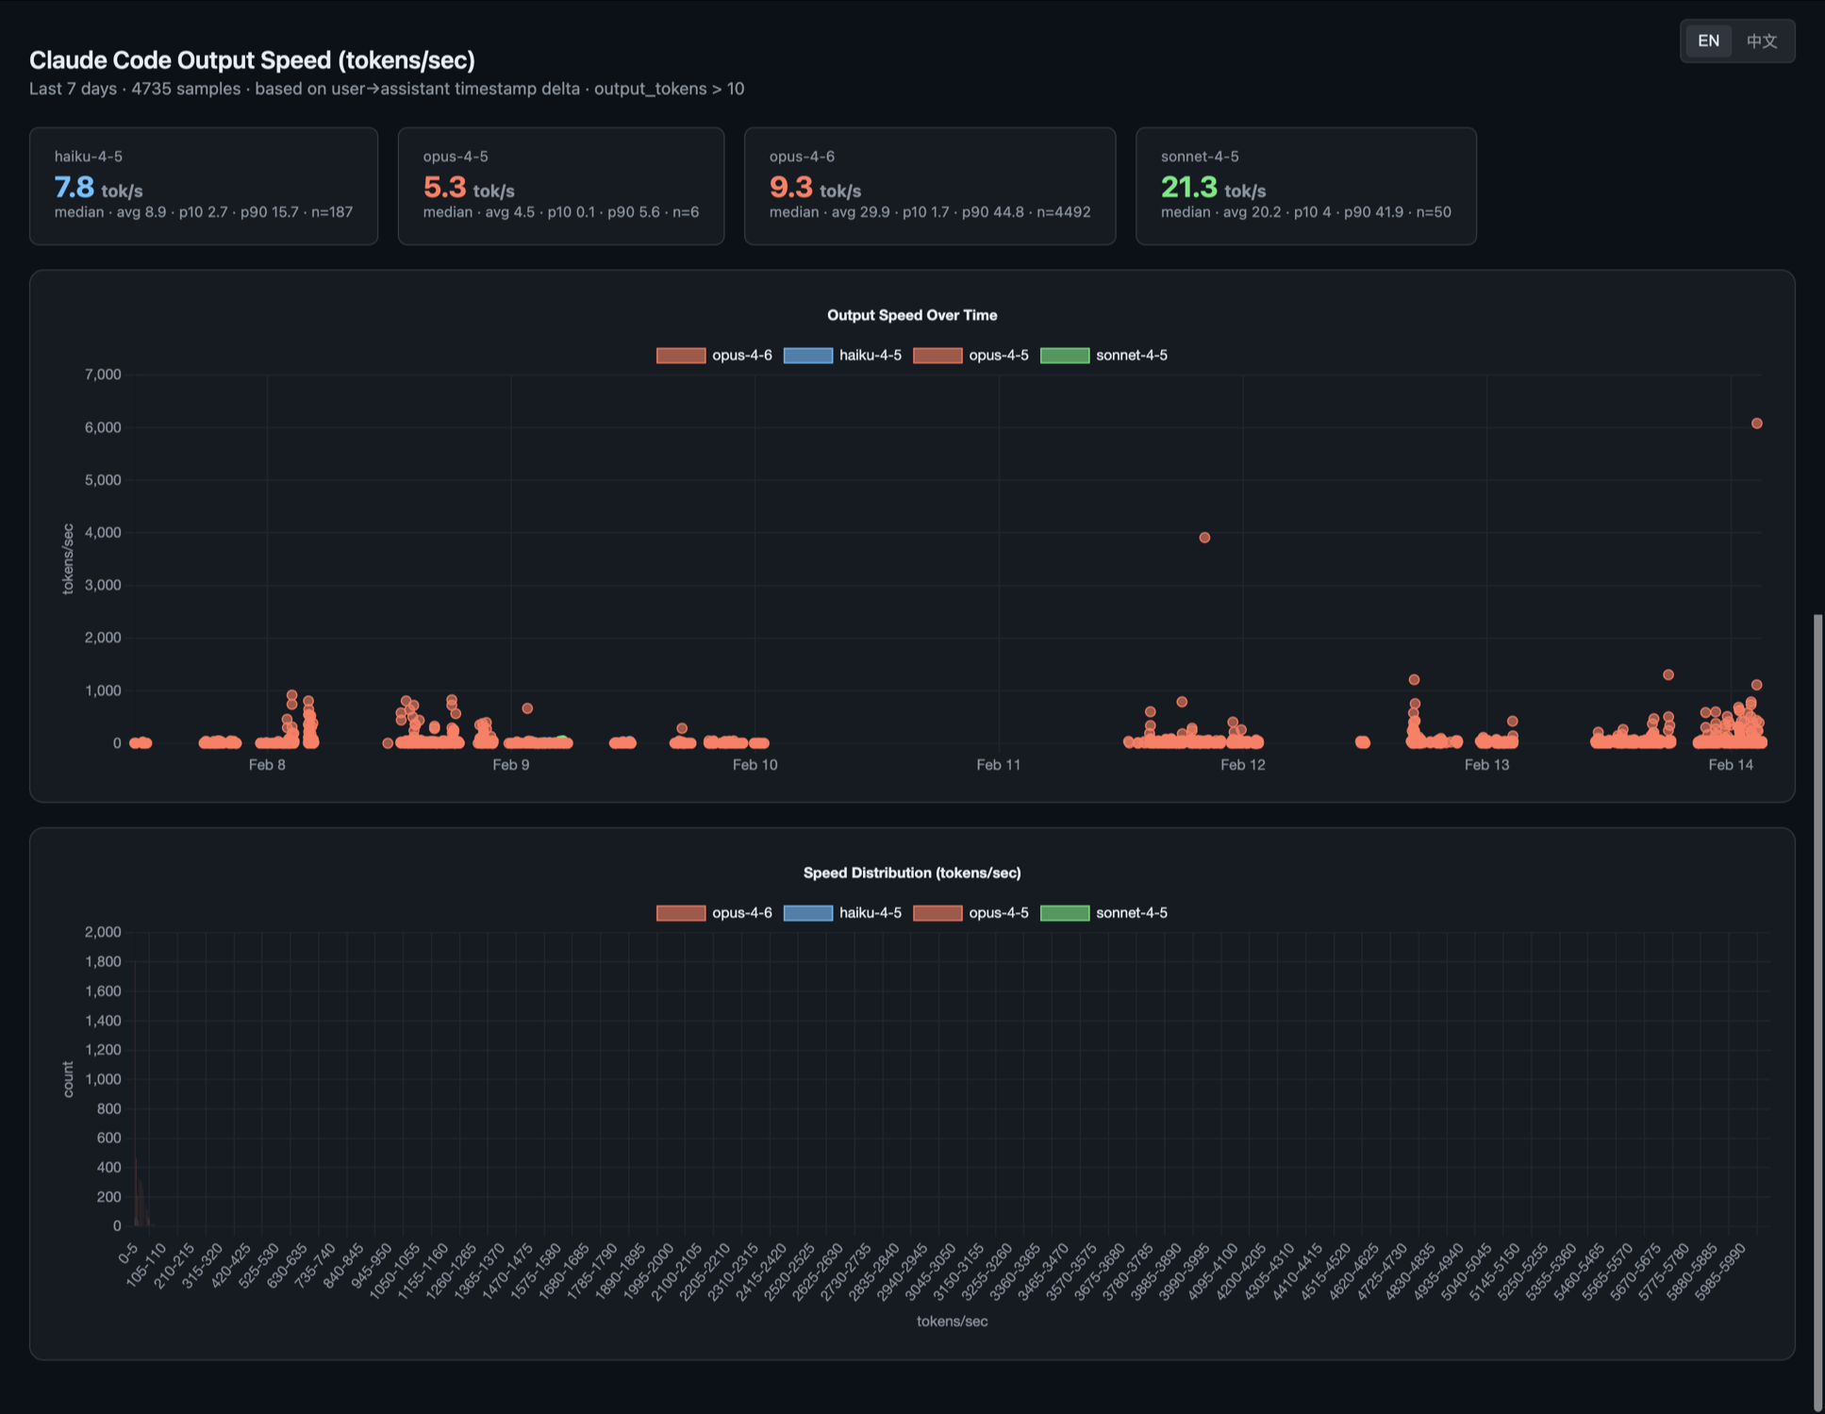Toggle haiku-4-5 legend in Output Speed chart
Image resolution: width=1825 pixels, height=1414 pixels.
[842, 356]
